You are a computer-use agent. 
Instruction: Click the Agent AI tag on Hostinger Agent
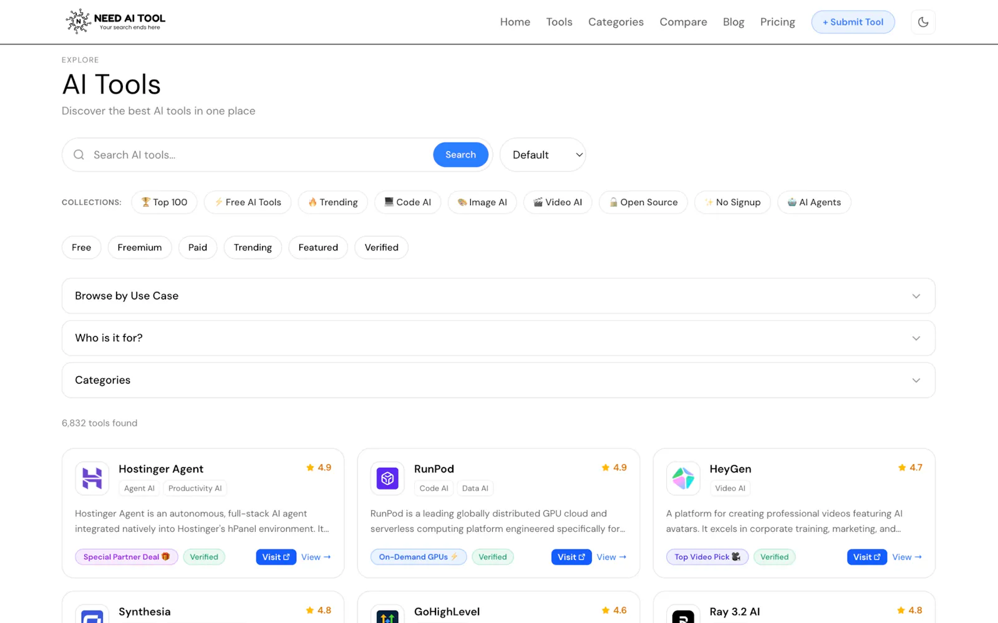pyautogui.click(x=139, y=488)
